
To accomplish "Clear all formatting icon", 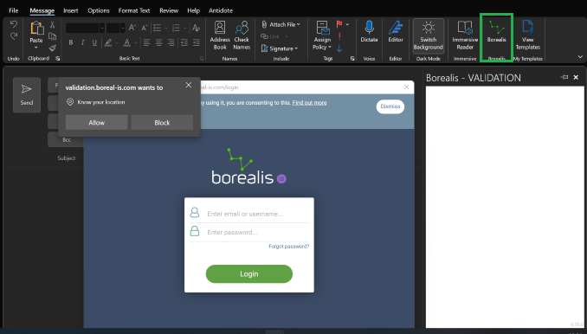I will tap(196, 28).
